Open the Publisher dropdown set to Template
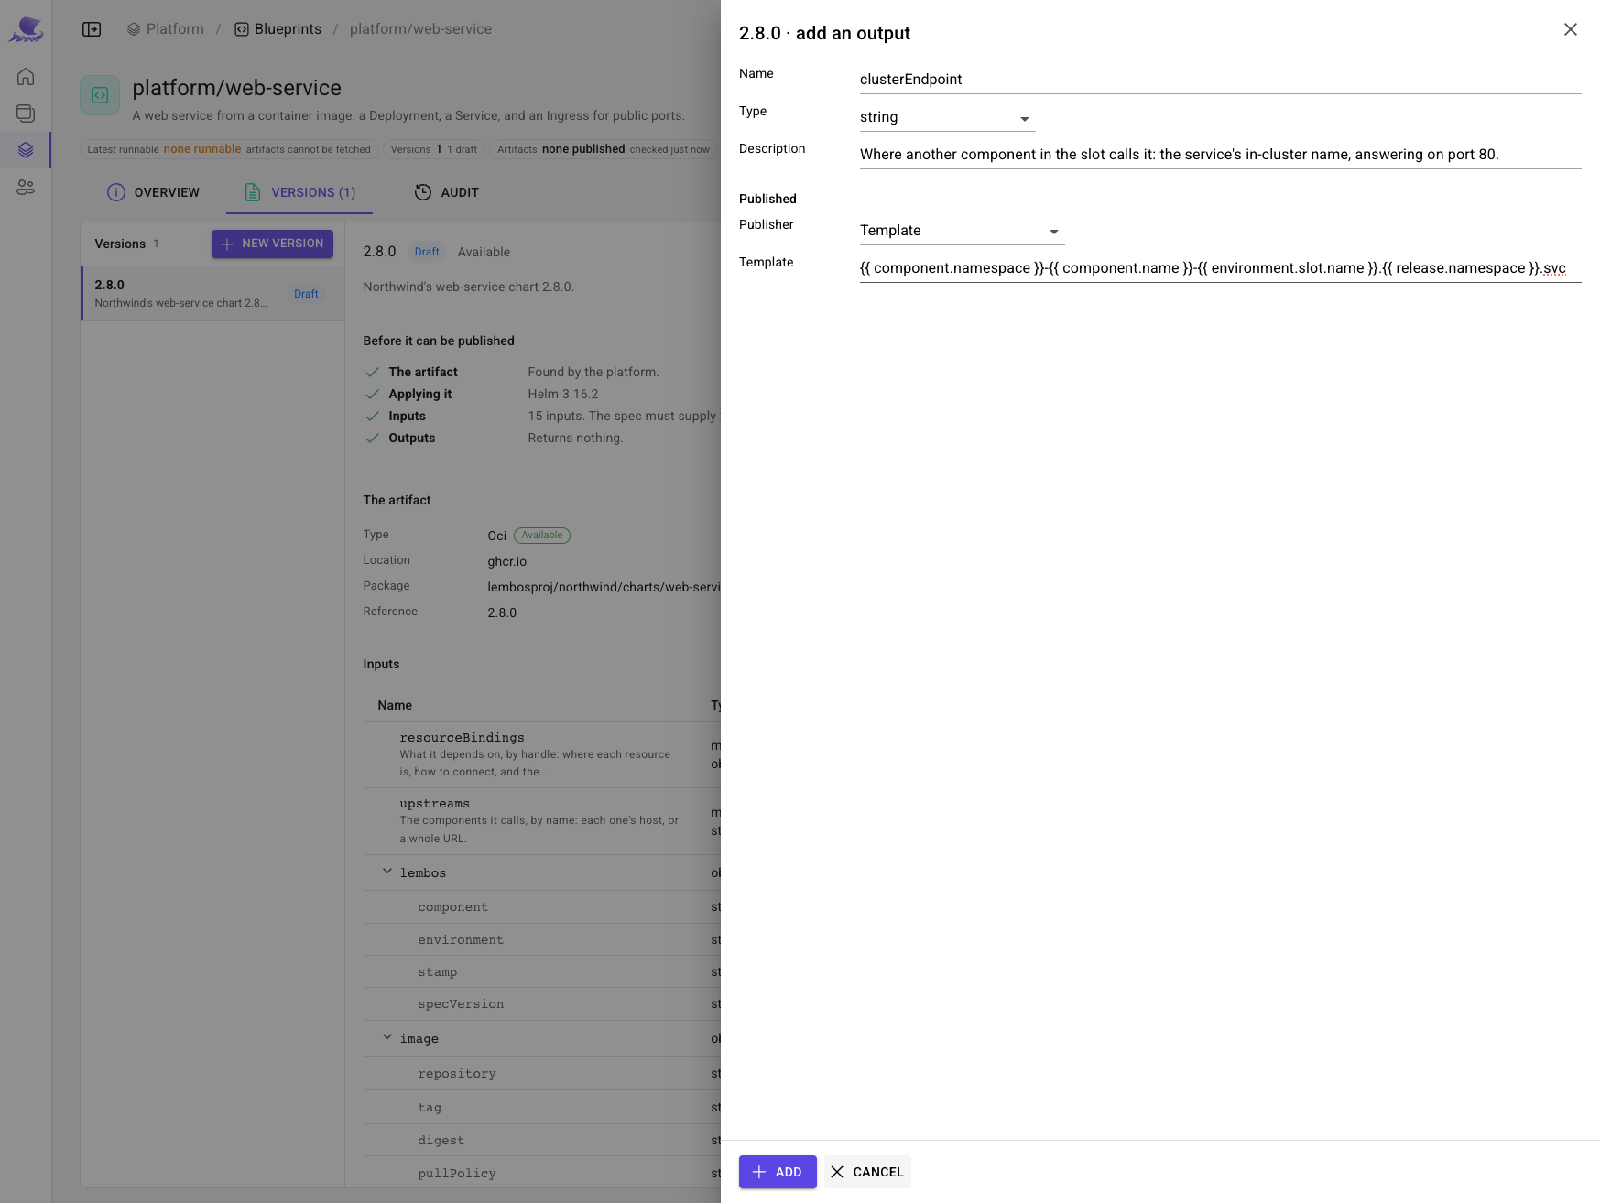Viewport: 1600px width, 1203px height. click(962, 231)
